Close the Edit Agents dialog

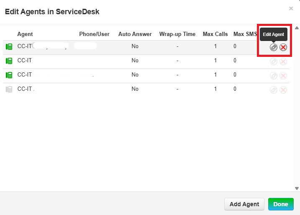pos(291,8)
